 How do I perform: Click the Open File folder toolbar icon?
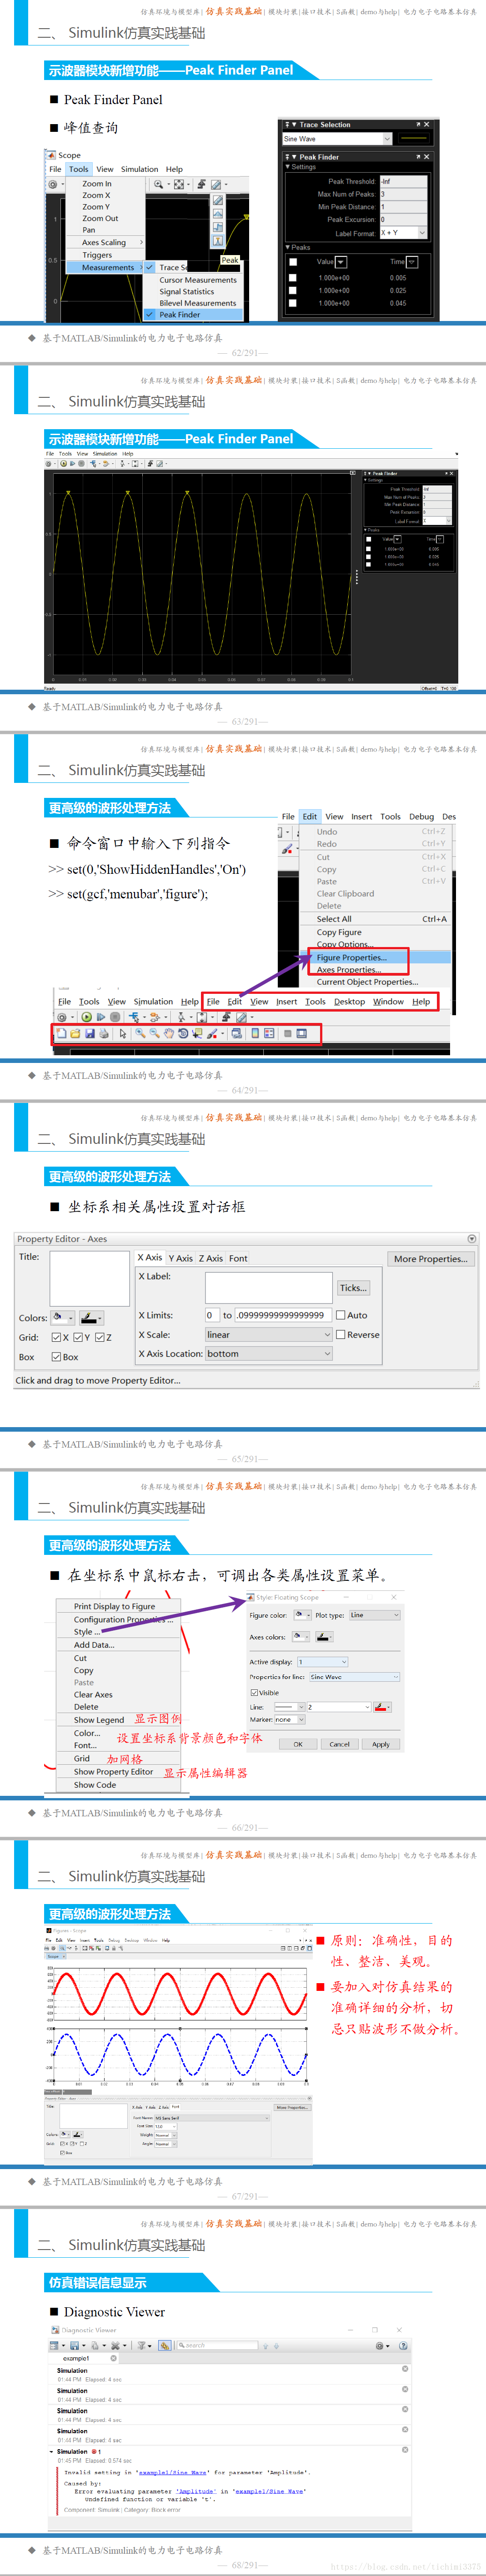click(75, 1033)
